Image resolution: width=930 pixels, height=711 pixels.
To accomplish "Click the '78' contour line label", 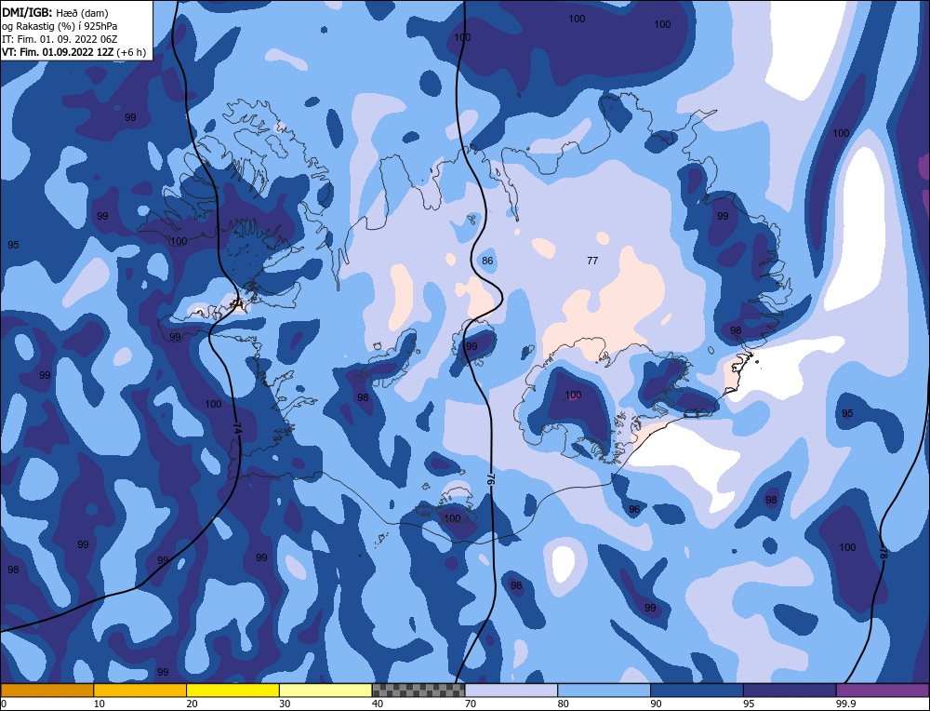I will tap(883, 553).
